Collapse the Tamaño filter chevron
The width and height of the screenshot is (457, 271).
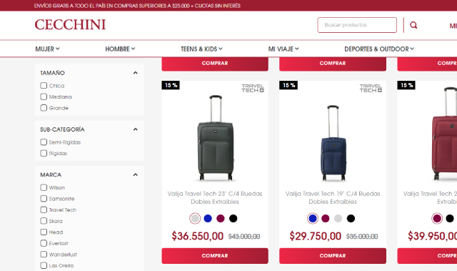pos(135,73)
